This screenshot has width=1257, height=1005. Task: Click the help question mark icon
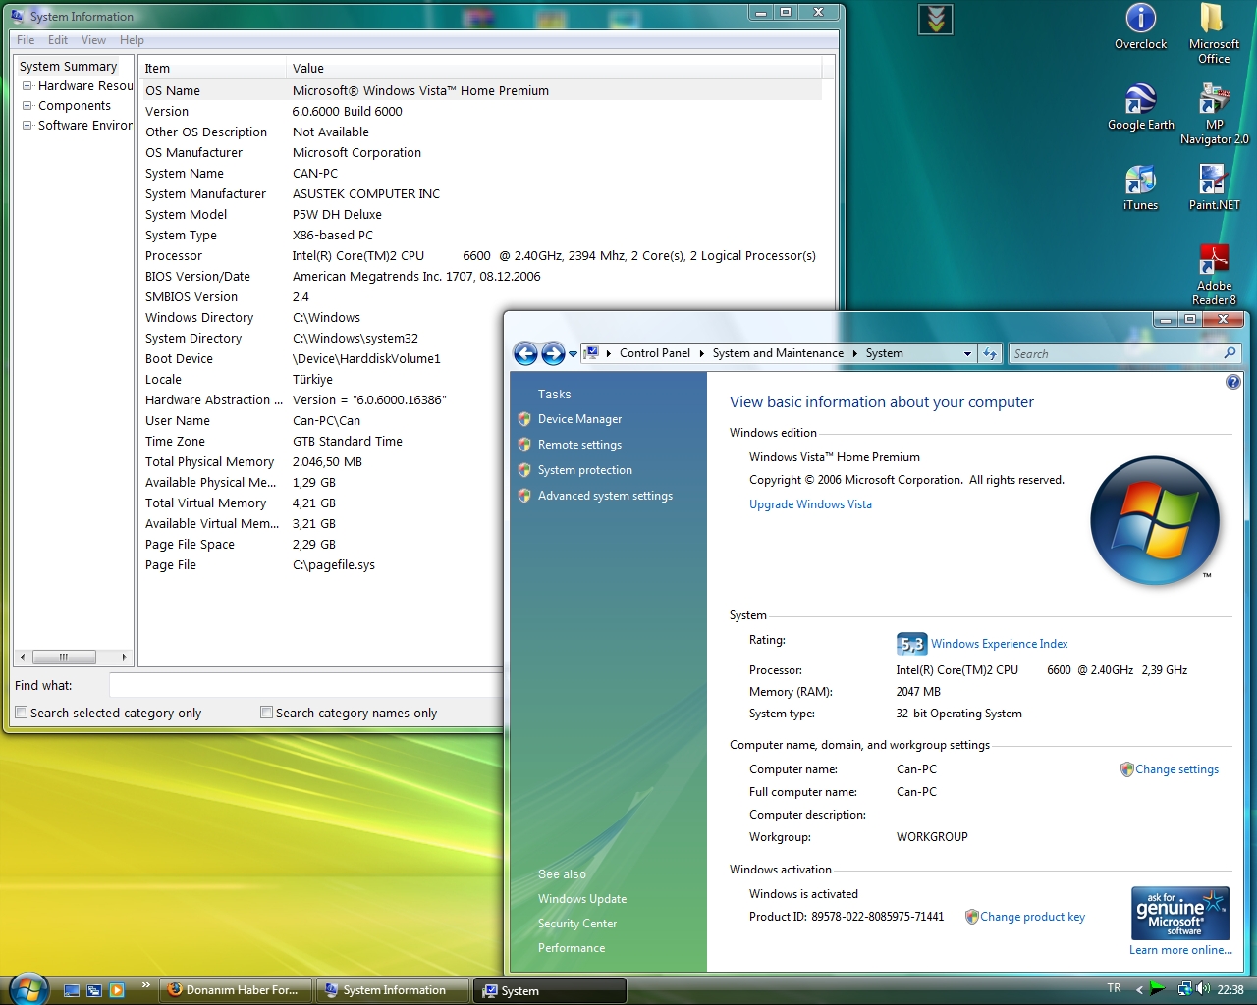coord(1232,382)
